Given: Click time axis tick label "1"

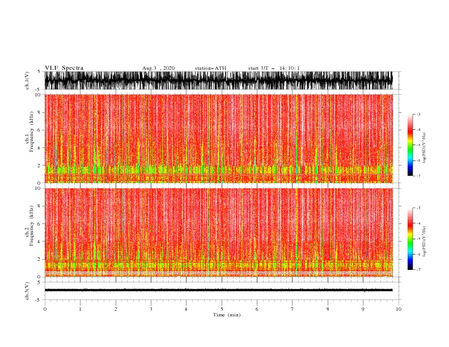Looking at the screenshot, I should (80, 309).
